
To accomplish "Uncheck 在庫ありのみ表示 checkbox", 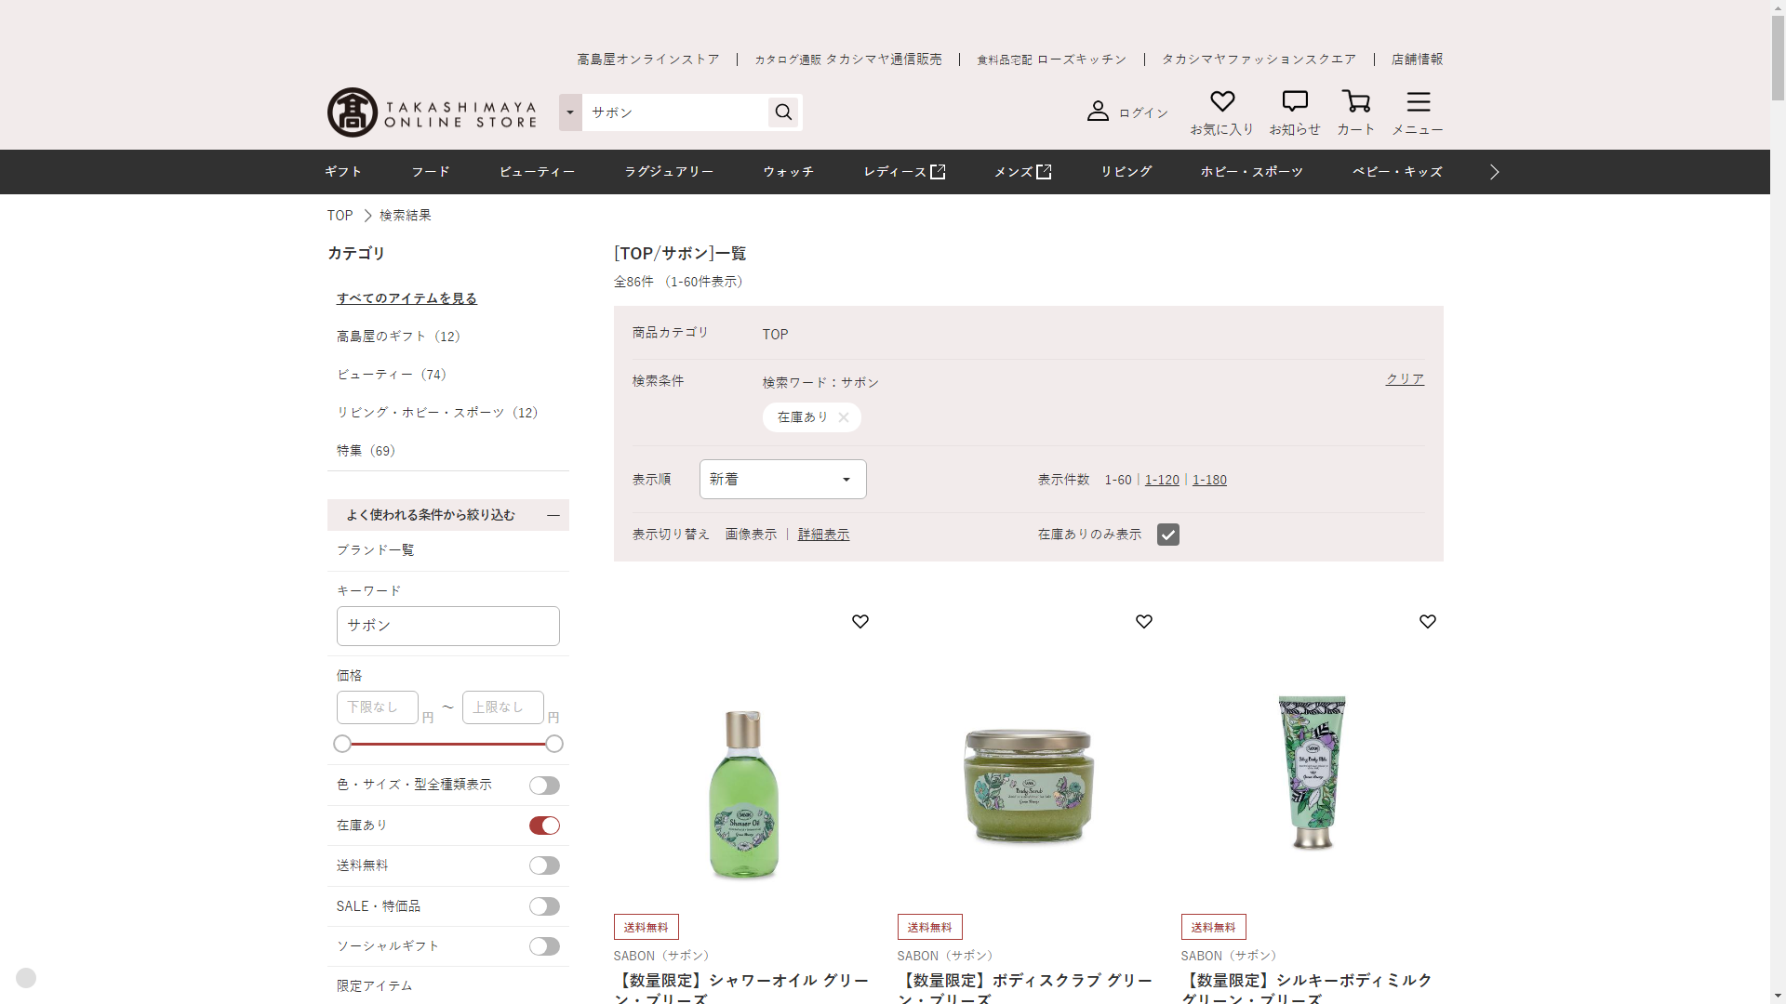I will pos(1167,535).
